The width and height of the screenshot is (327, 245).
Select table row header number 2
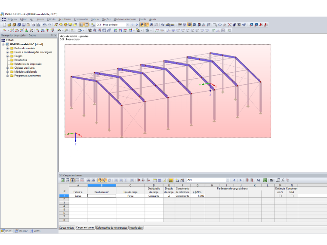[64, 199]
